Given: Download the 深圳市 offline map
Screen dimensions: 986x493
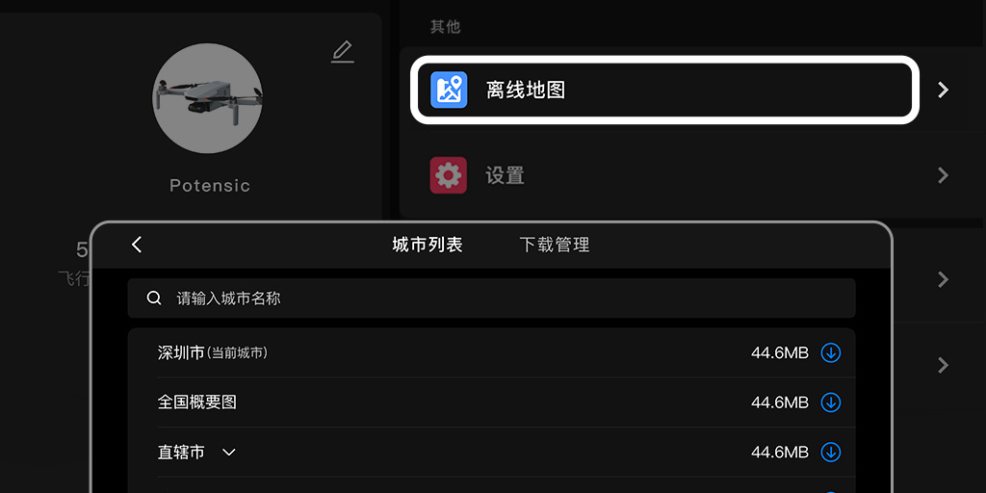Looking at the screenshot, I should click(x=831, y=352).
